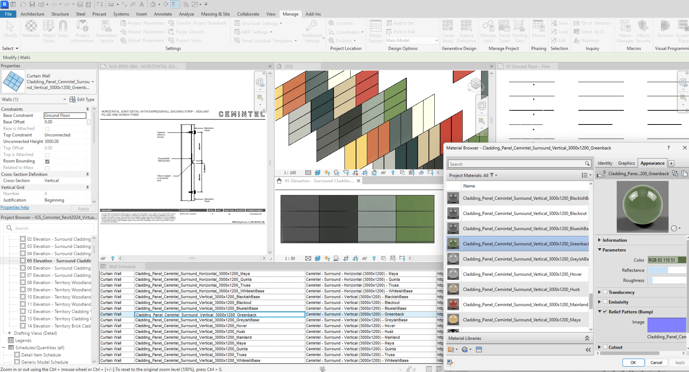
Task: Click the Manage Links icon
Action: pyautogui.click(x=488, y=31)
